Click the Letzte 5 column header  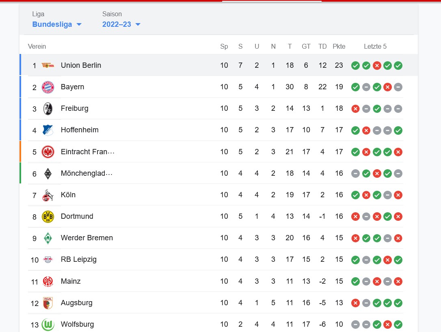375,46
